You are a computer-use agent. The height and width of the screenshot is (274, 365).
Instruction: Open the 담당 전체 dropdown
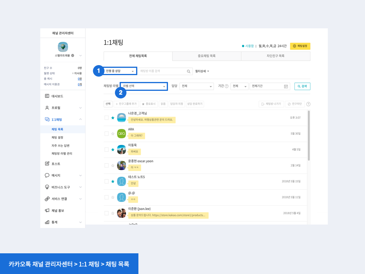(x=197, y=86)
